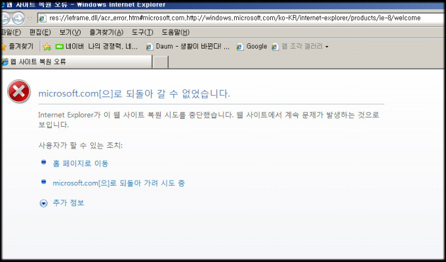This screenshot has height=262, width=446.
Task: Expand the 추가 정보 arrow icon
Action: tap(43, 203)
